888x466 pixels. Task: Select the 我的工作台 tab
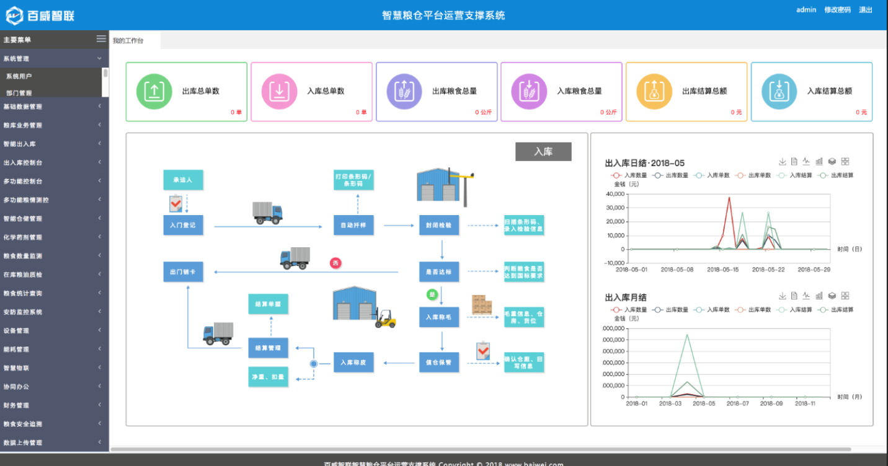pos(128,41)
